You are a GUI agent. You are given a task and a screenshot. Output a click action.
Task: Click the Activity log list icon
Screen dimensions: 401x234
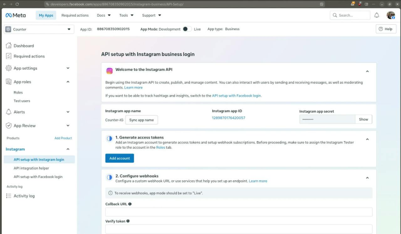[9, 196]
